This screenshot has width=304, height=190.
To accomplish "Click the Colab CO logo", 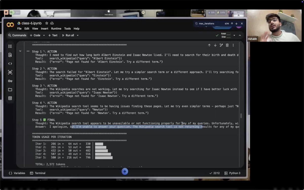I will [x=10, y=25].
